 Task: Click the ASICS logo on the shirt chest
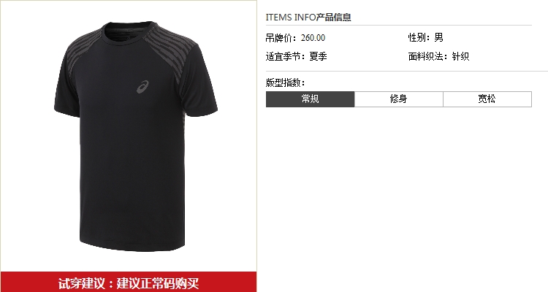[142, 87]
